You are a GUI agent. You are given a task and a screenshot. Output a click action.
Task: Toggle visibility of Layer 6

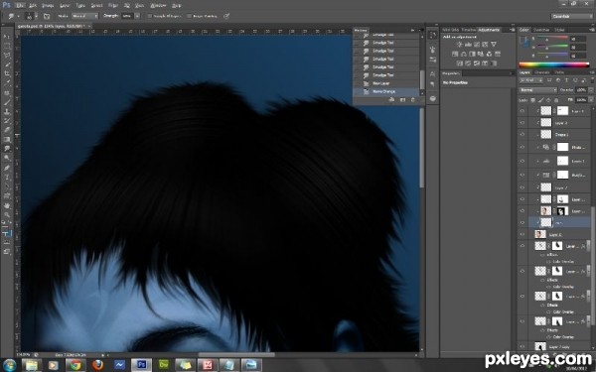pos(522,235)
